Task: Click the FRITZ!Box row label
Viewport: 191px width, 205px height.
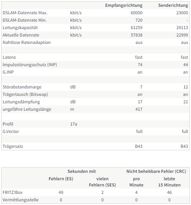Action: coord(13,192)
